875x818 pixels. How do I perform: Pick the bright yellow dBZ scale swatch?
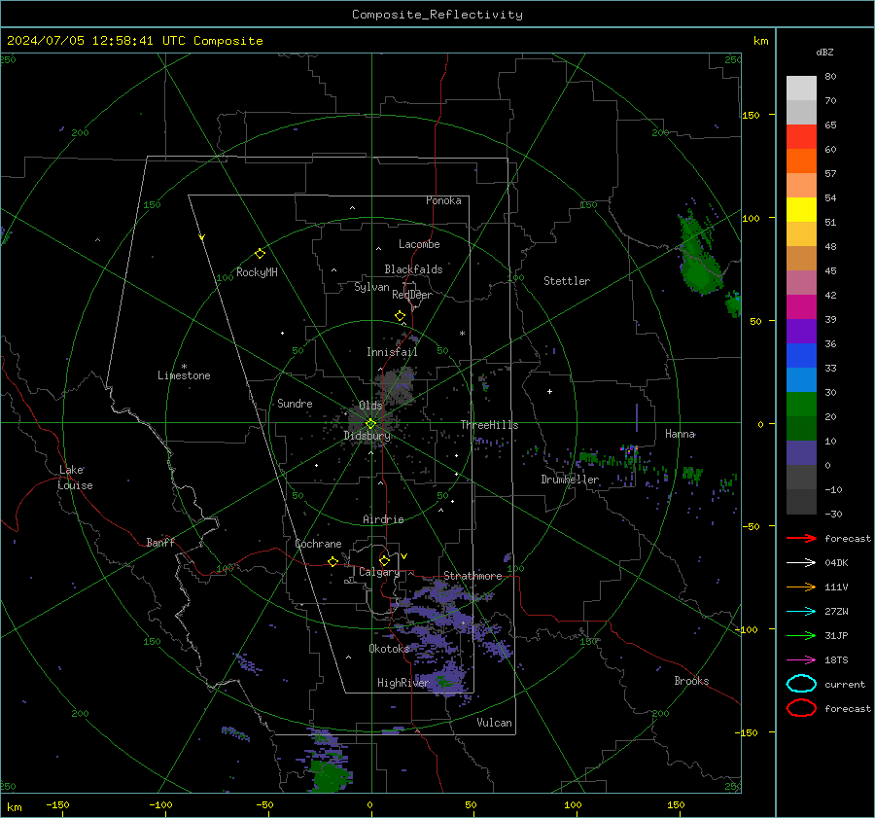click(801, 210)
